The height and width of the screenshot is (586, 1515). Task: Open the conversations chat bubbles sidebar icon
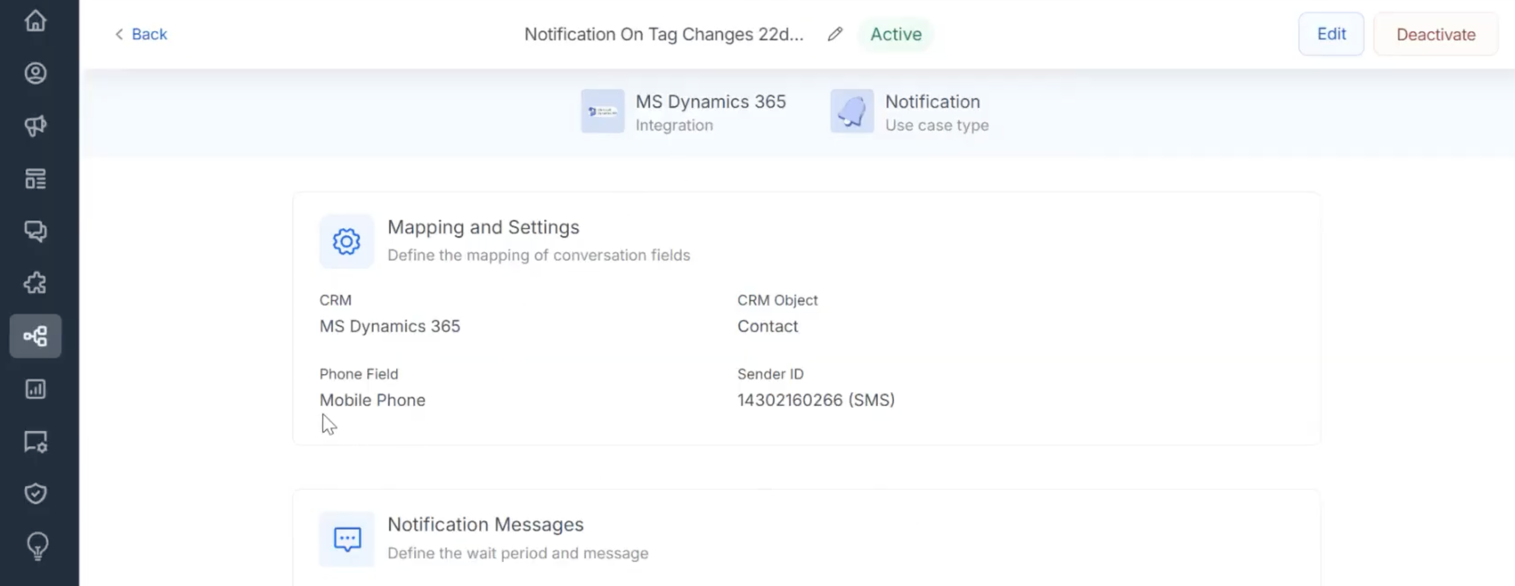pyautogui.click(x=36, y=231)
